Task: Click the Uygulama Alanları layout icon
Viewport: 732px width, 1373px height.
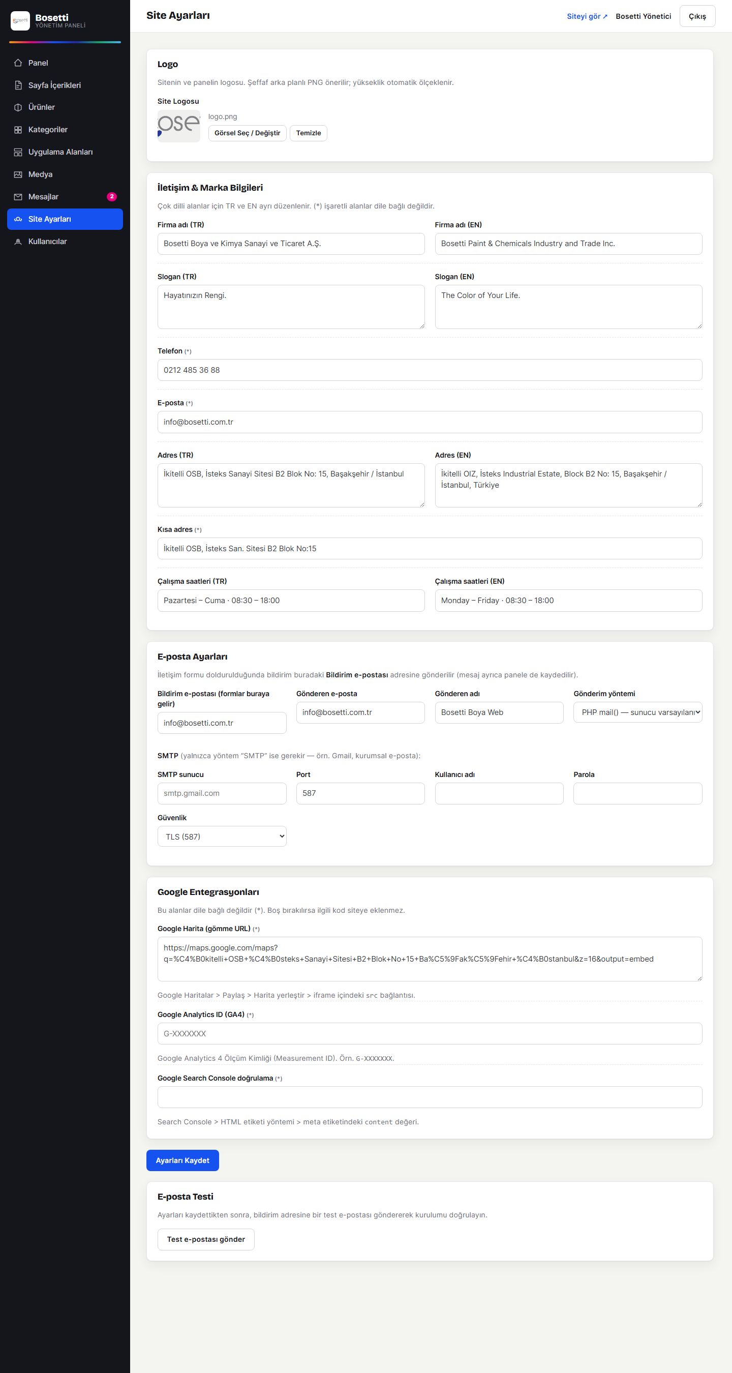Action: (18, 153)
